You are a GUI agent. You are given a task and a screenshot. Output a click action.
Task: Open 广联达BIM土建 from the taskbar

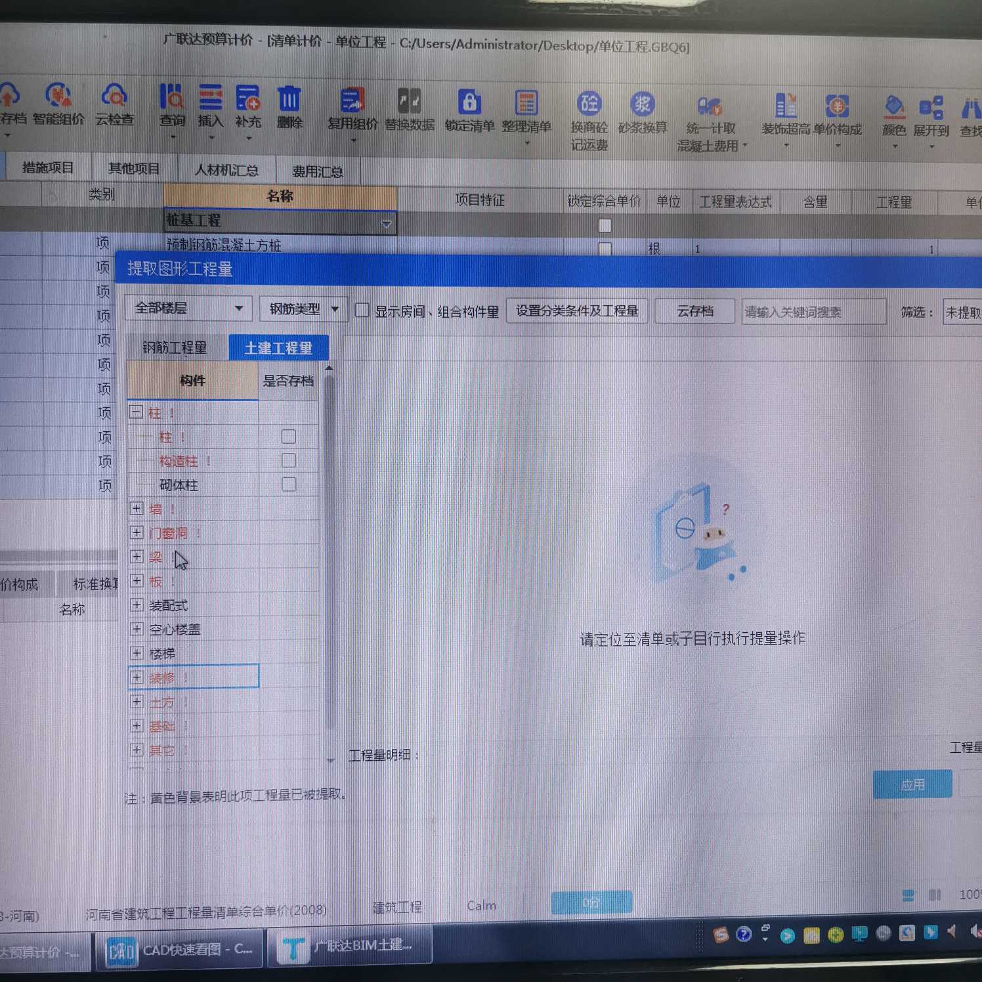pos(348,947)
